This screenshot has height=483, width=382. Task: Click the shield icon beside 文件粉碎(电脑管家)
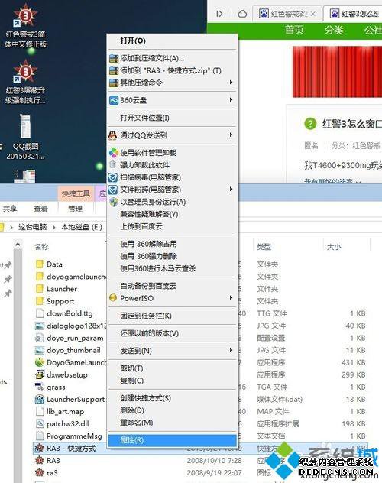[x=113, y=190]
